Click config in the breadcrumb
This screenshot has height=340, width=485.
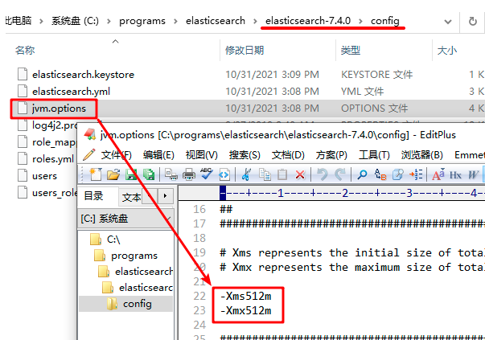(385, 21)
